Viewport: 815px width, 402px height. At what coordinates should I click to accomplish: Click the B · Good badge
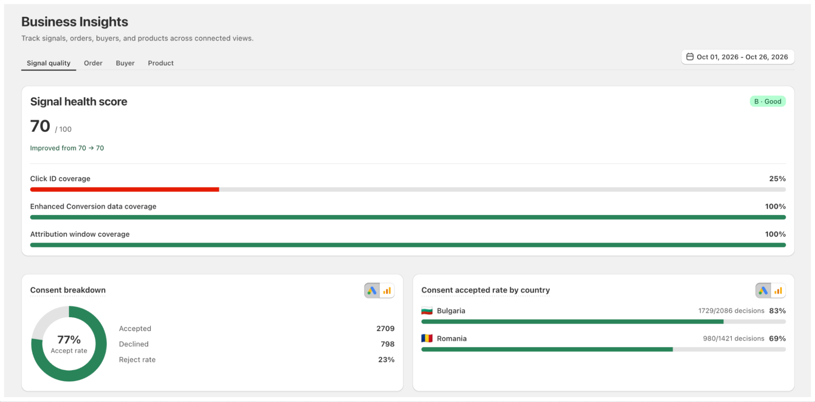point(768,102)
